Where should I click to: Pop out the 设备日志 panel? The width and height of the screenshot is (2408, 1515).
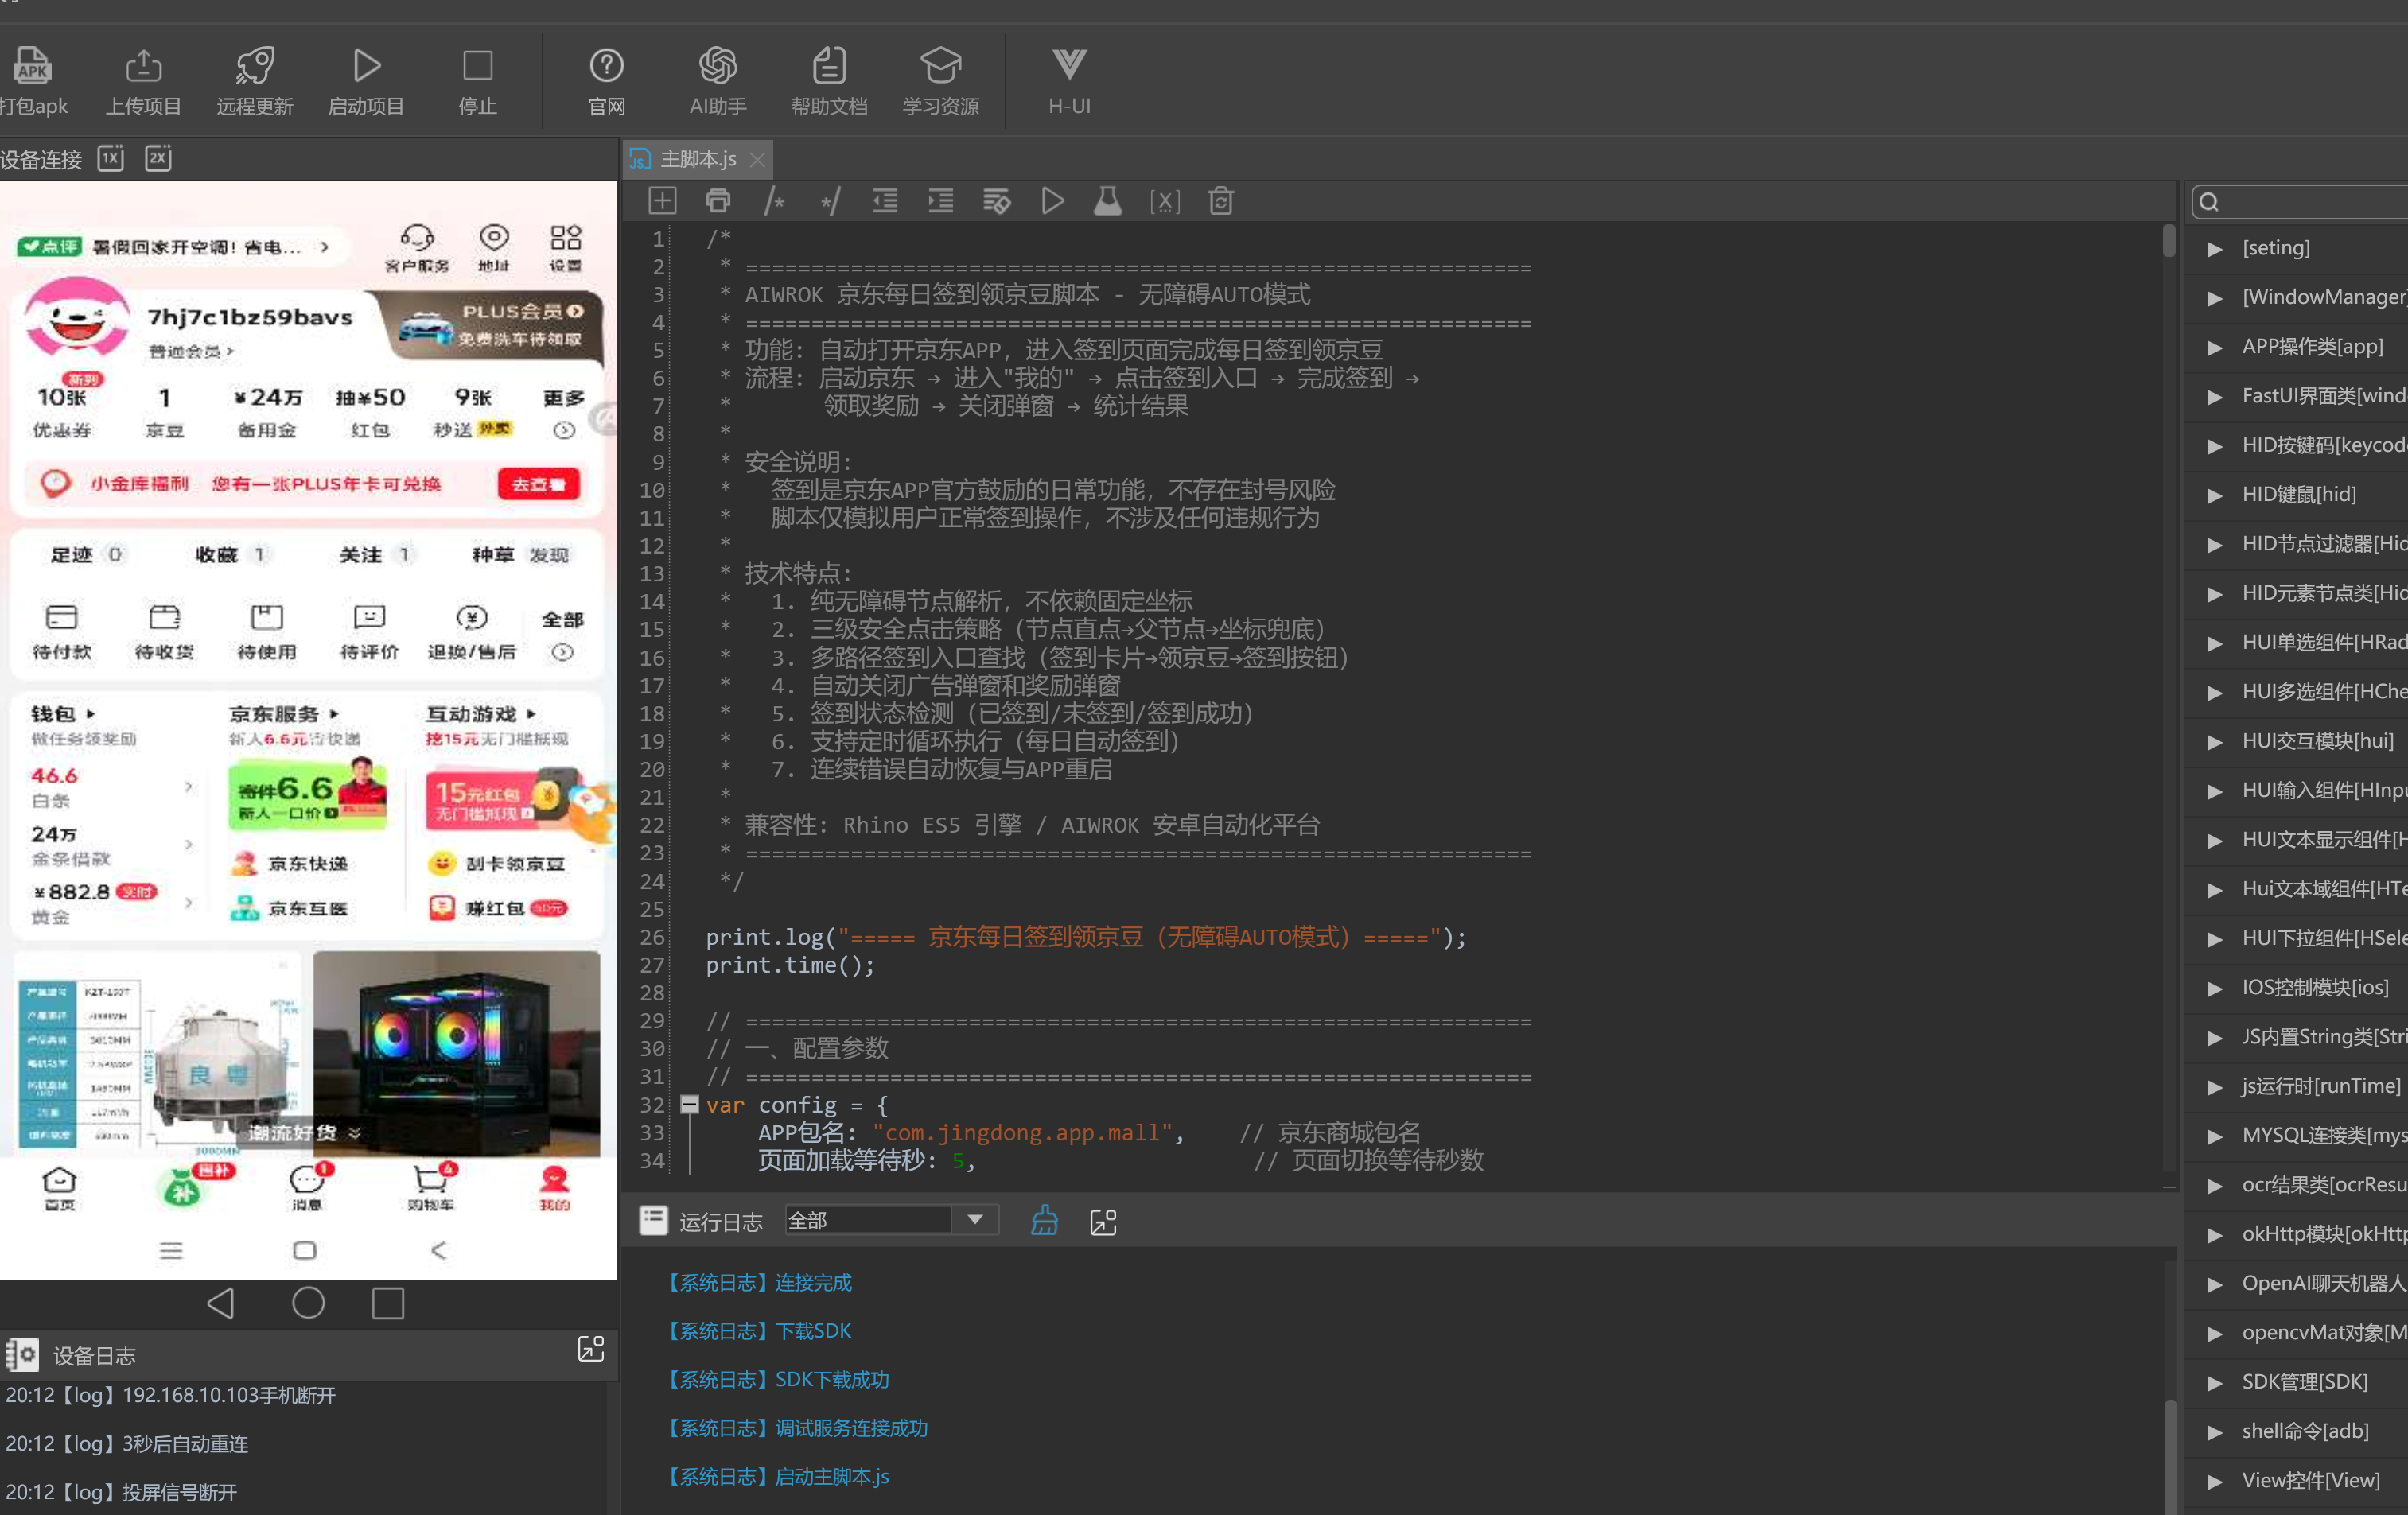click(x=591, y=1348)
